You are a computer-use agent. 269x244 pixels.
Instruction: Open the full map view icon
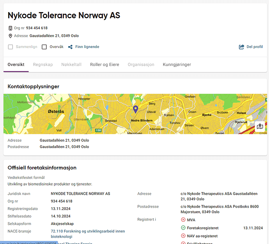[260, 126]
